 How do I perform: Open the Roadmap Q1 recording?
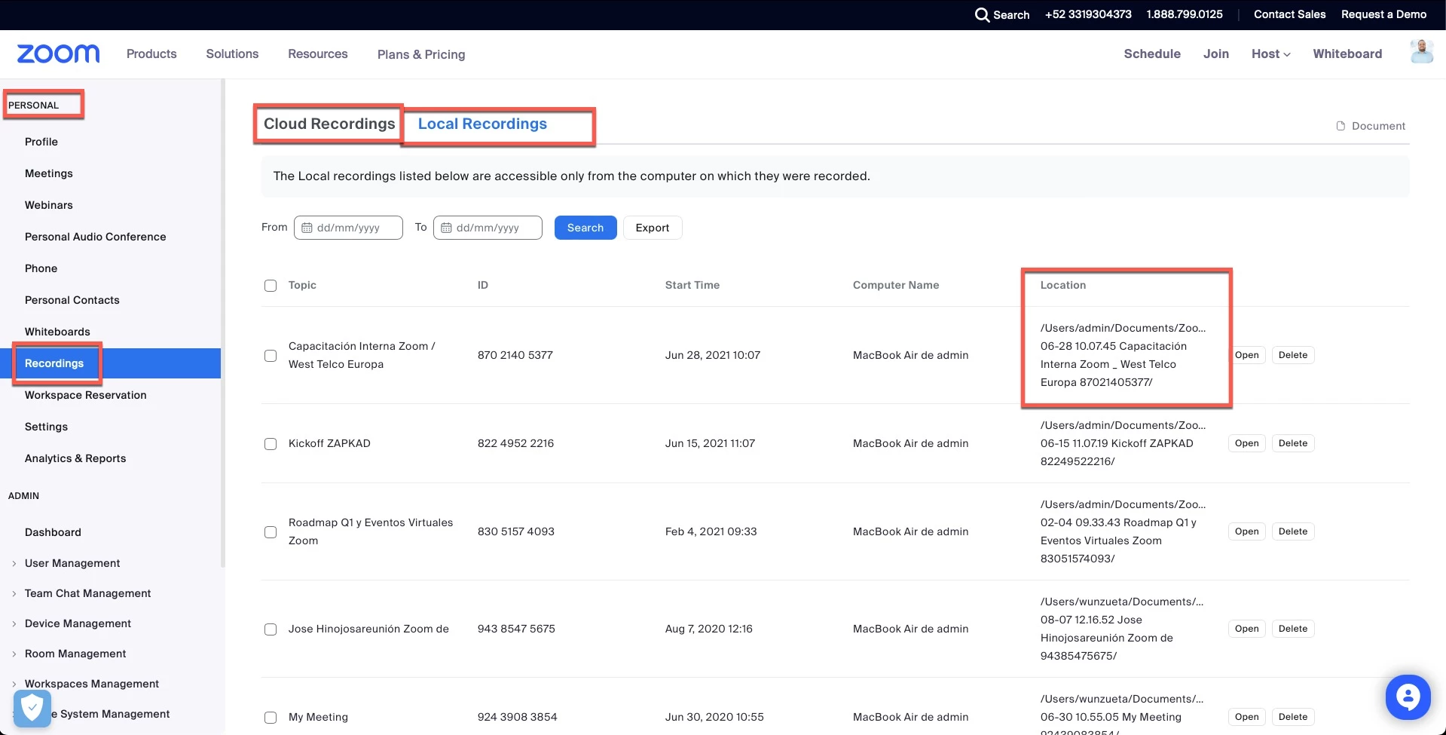tap(1246, 531)
